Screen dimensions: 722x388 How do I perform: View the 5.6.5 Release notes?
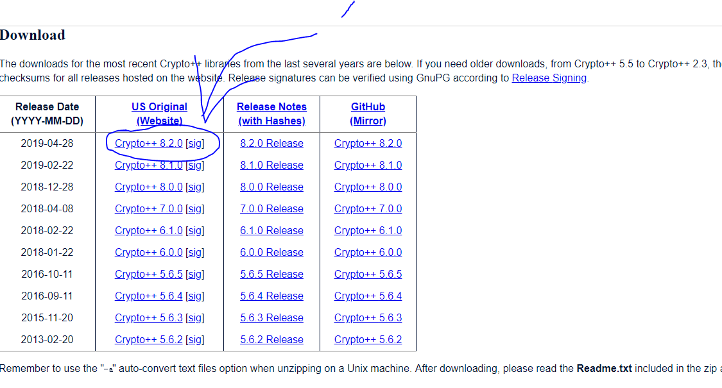click(x=271, y=274)
